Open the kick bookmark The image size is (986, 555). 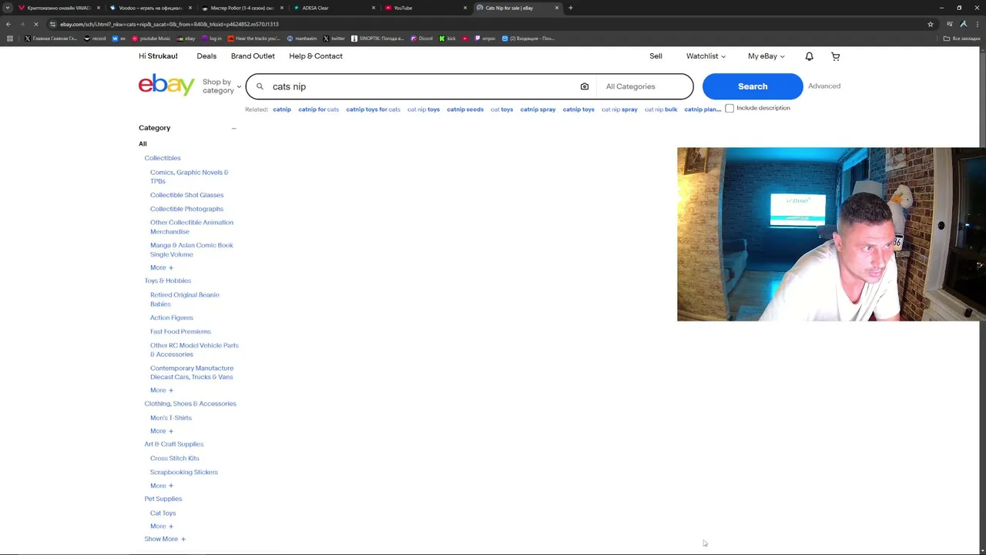pyautogui.click(x=448, y=39)
